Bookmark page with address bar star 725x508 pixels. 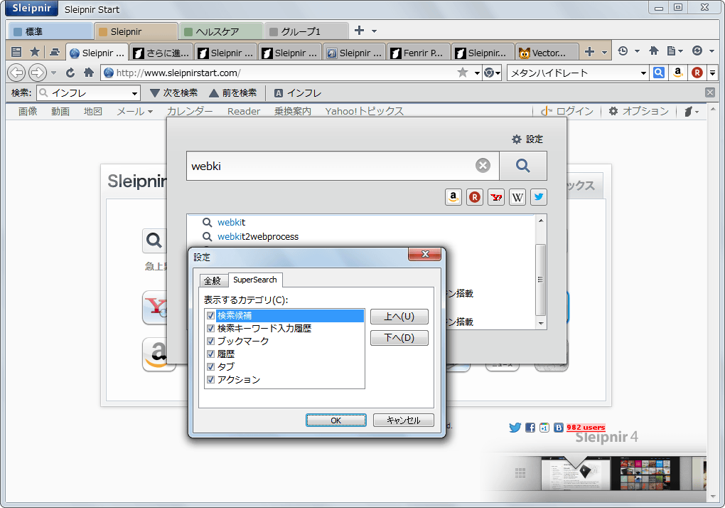[463, 73]
